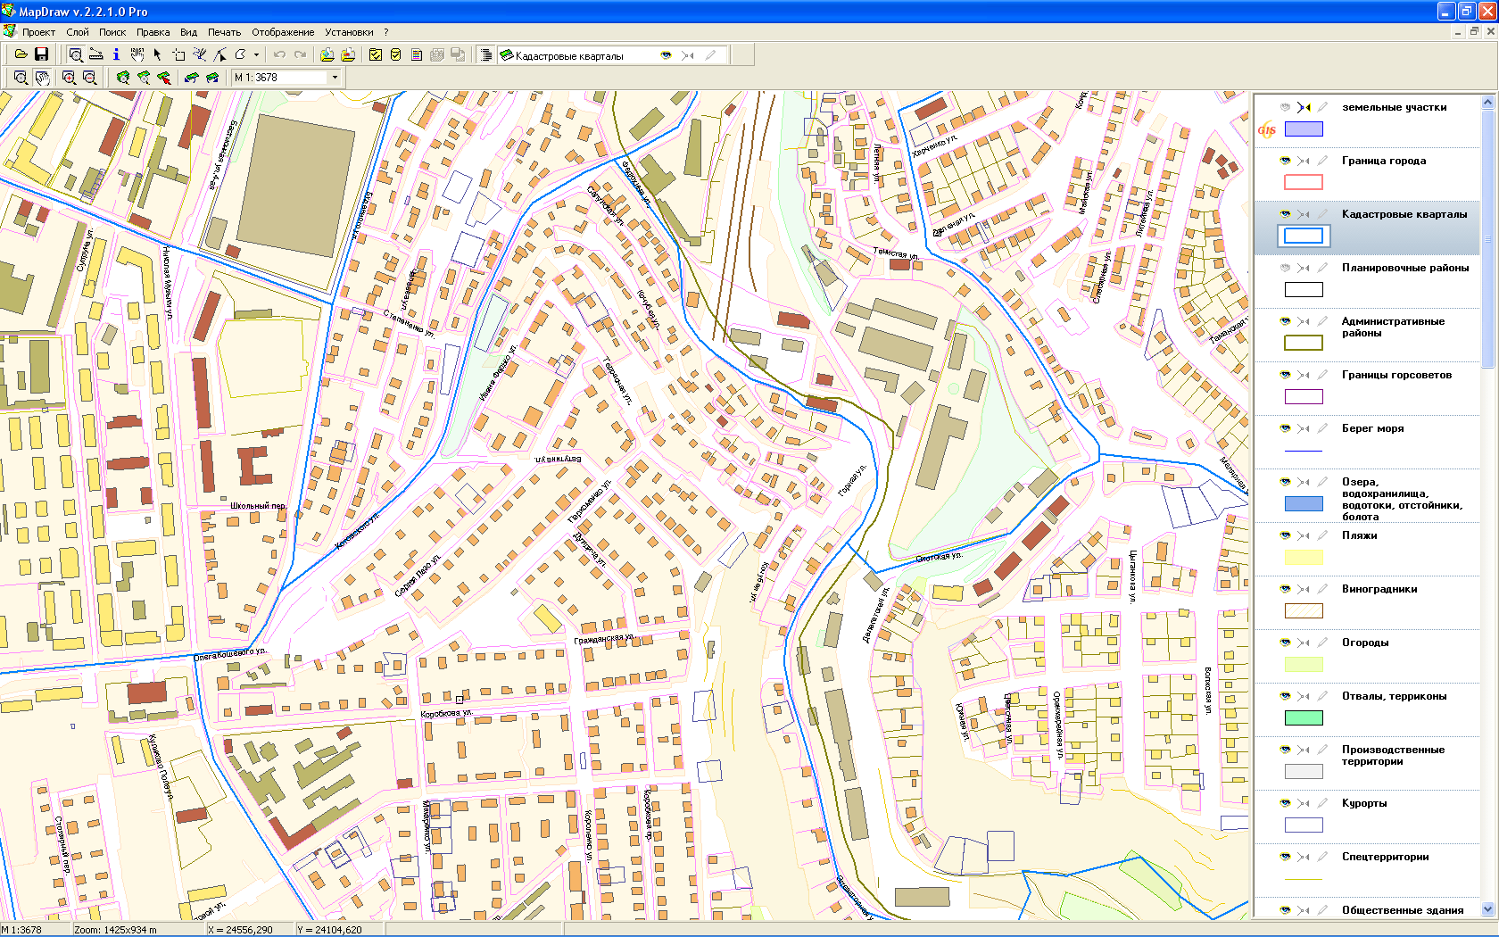Click the Save (floppy disk) toolbar icon
1499x937 pixels.
[x=41, y=54]
